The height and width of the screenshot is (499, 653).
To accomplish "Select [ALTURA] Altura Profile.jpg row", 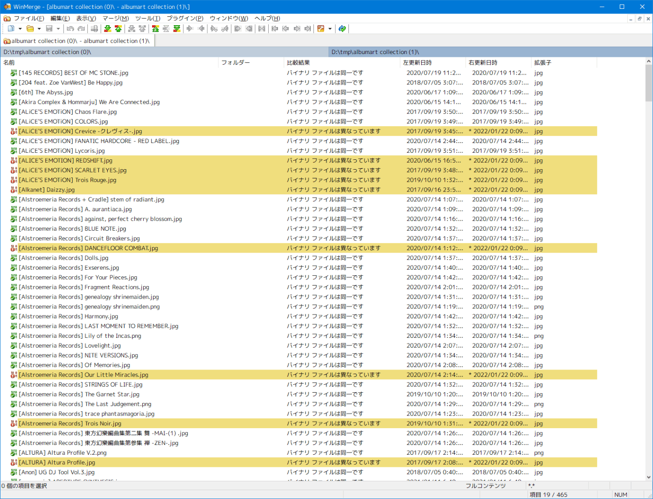I will (299, 463).
